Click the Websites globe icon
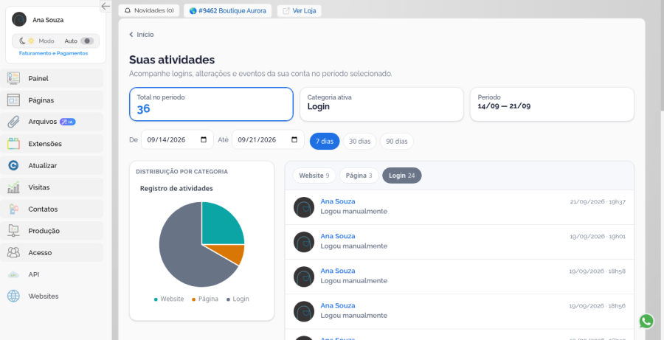Image resolution: width=664 pixels, height=340 pixels. click(13, 296)
